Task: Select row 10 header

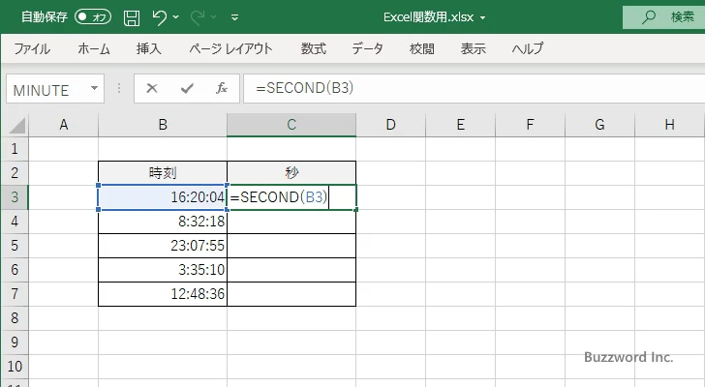Action: 15,367
